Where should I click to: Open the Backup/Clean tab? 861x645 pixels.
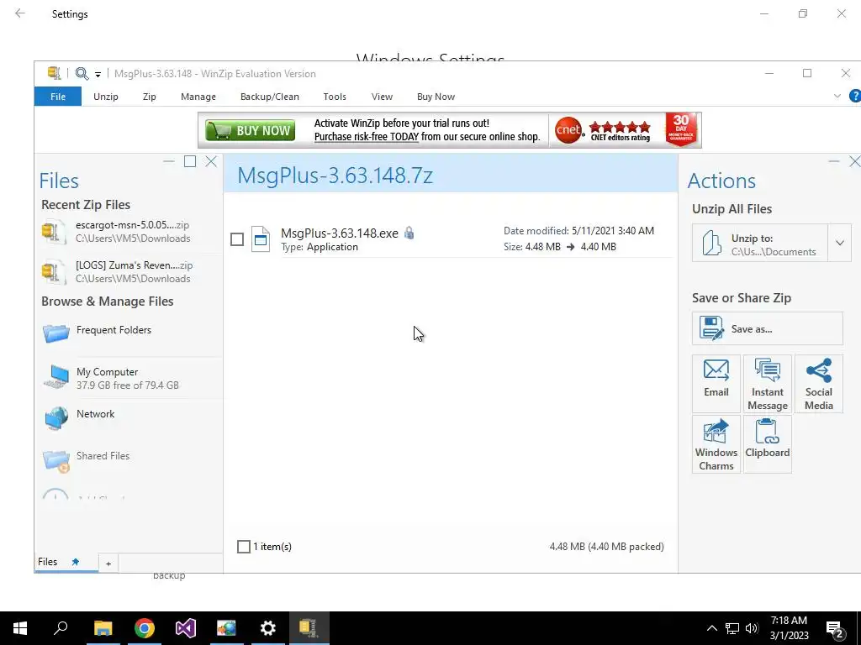[270, 97]
